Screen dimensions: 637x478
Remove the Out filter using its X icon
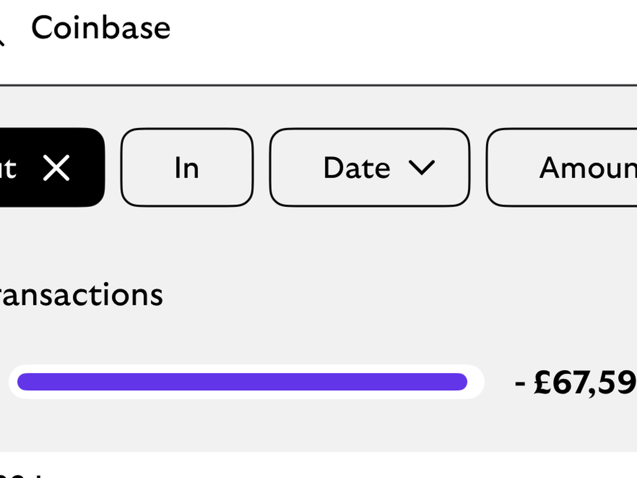pyautogui.click(x=56, y=168)
